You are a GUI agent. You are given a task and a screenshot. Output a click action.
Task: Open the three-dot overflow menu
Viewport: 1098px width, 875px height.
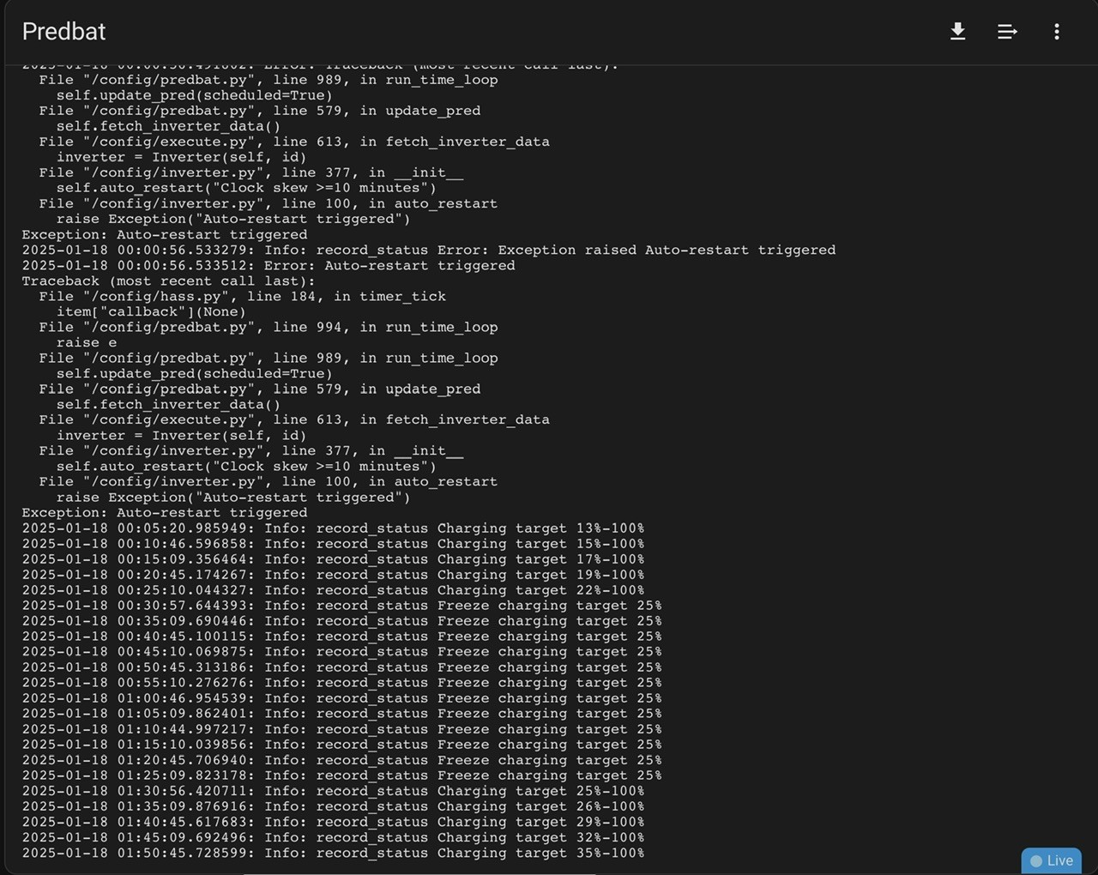click(1057, 32)
